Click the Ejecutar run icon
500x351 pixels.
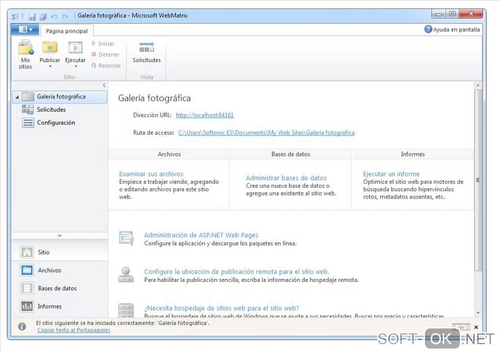coord(75,48)
